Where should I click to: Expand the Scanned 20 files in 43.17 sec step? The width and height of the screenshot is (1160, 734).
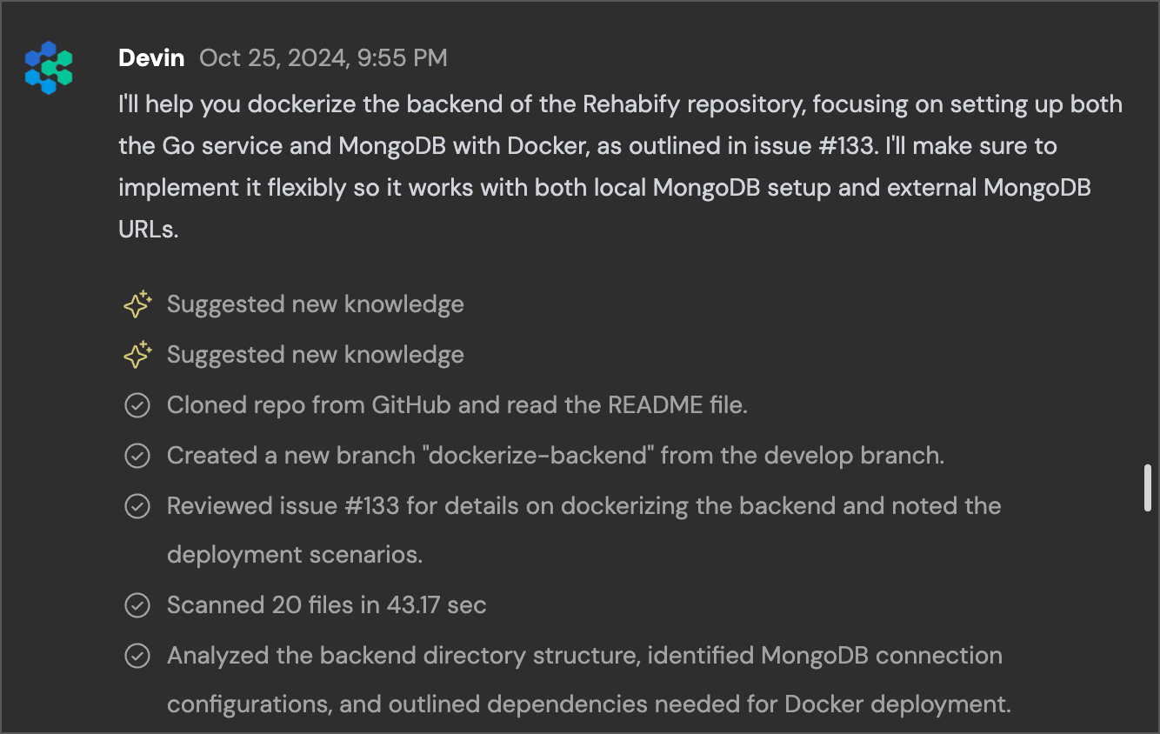coord(327,605)
